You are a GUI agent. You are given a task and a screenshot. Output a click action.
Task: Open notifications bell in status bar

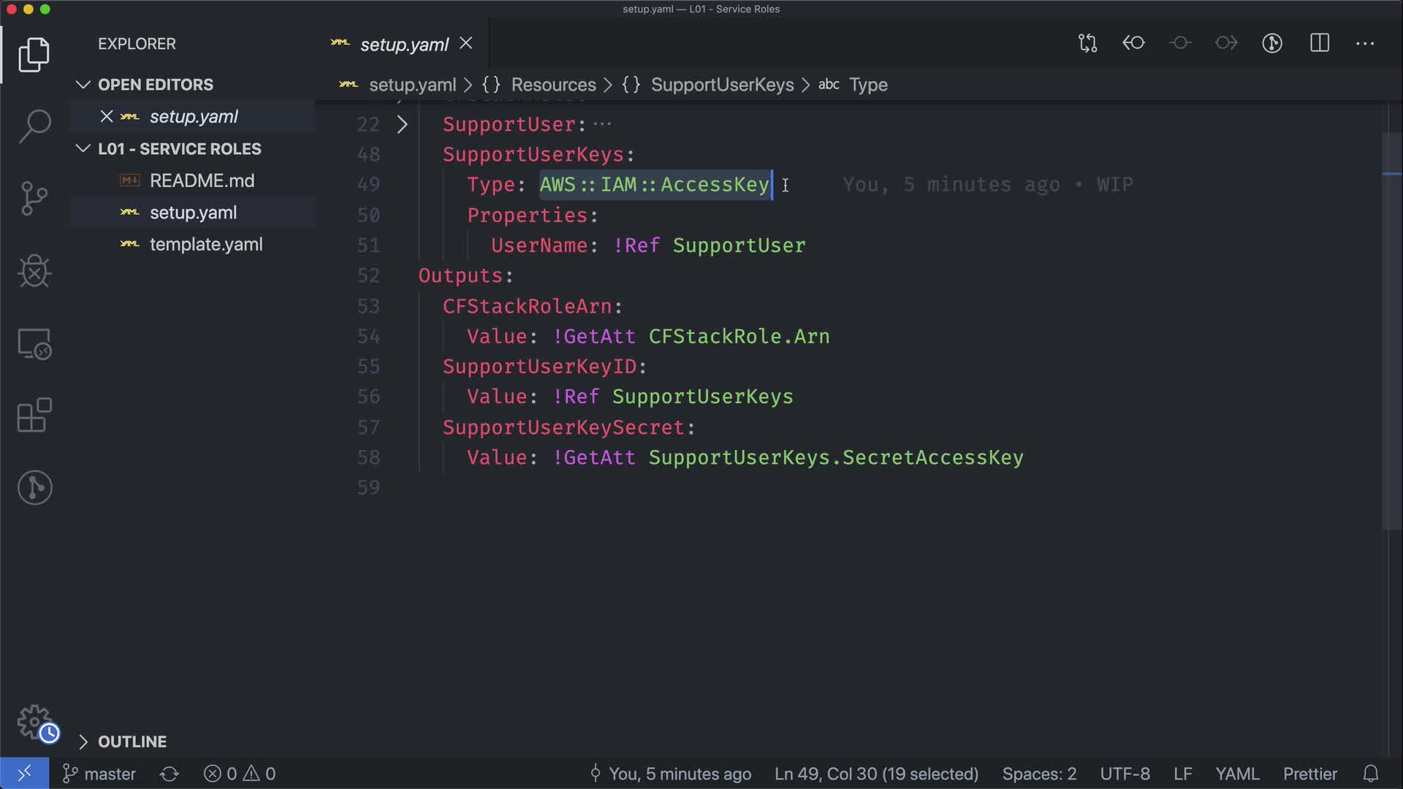(1371, 774)
